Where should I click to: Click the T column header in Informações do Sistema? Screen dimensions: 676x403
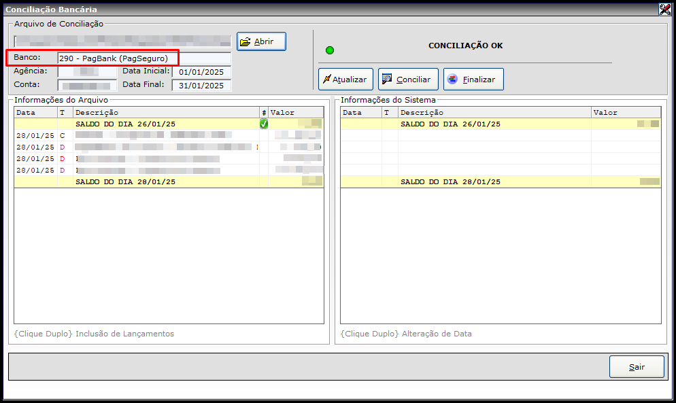coord(390,113)
